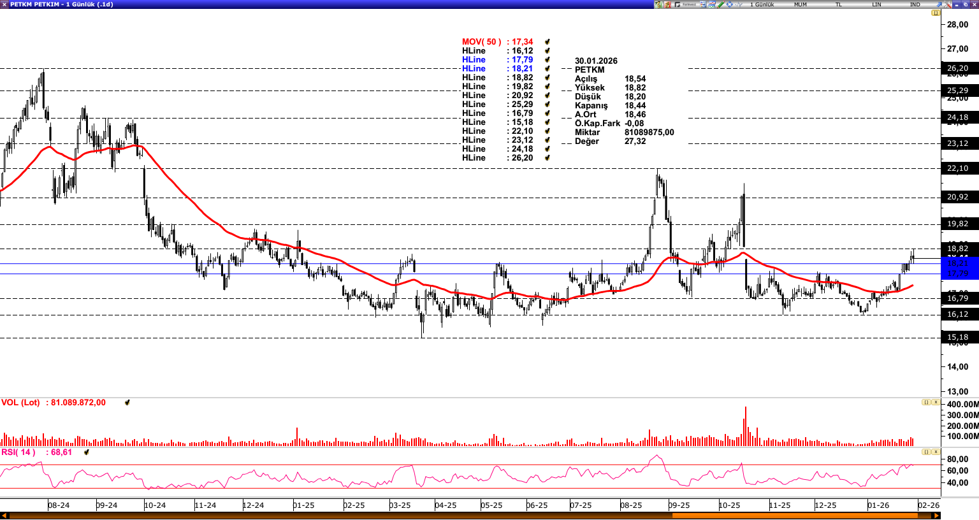Select the IND option in top bar
Screen dimensions: 979x520
(915, 4)
